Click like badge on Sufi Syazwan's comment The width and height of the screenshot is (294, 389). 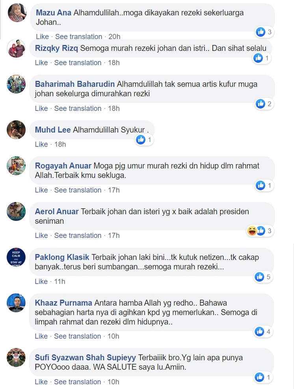click(259, 377)
